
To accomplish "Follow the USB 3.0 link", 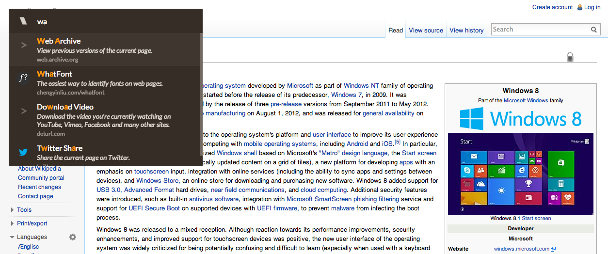I will (108, 190).
